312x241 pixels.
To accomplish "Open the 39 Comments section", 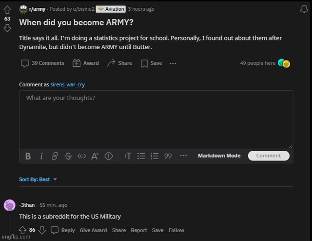I will pyautogui.click(x=42, y=63).
